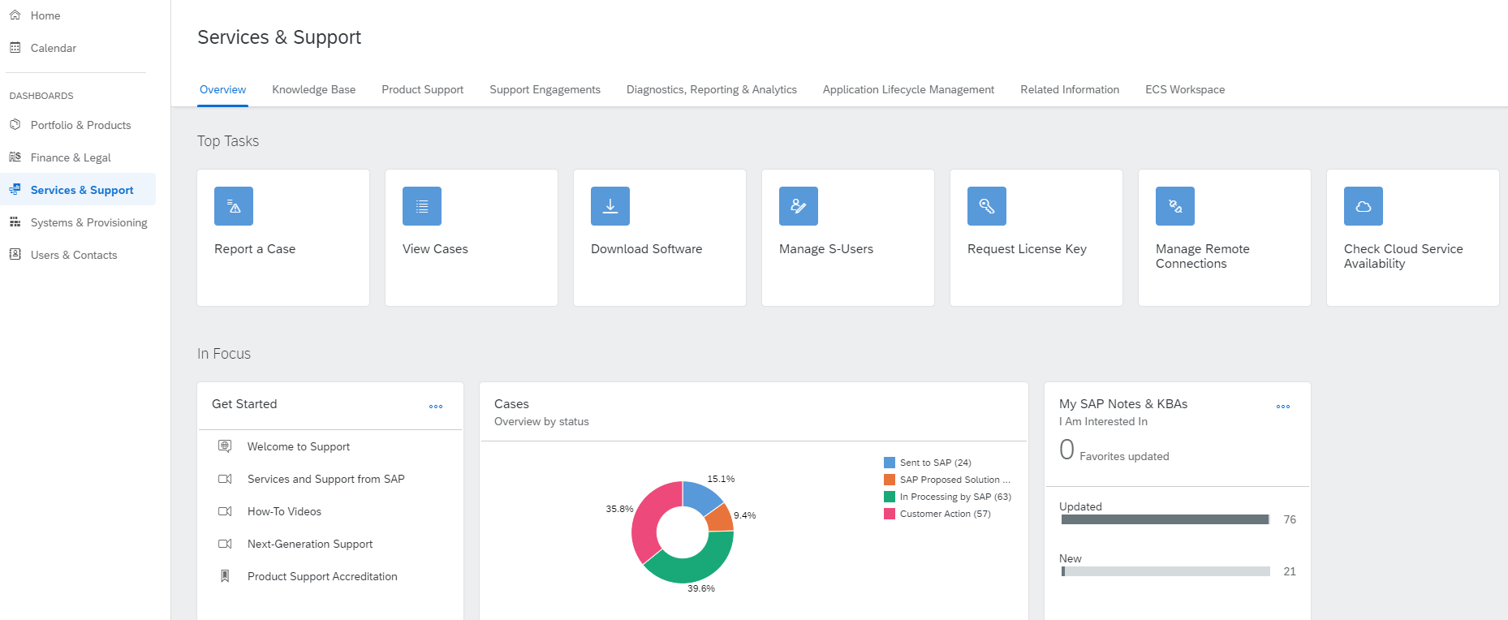
Task: Open Finance & Legal dashboard
Action: click(71, 157)
